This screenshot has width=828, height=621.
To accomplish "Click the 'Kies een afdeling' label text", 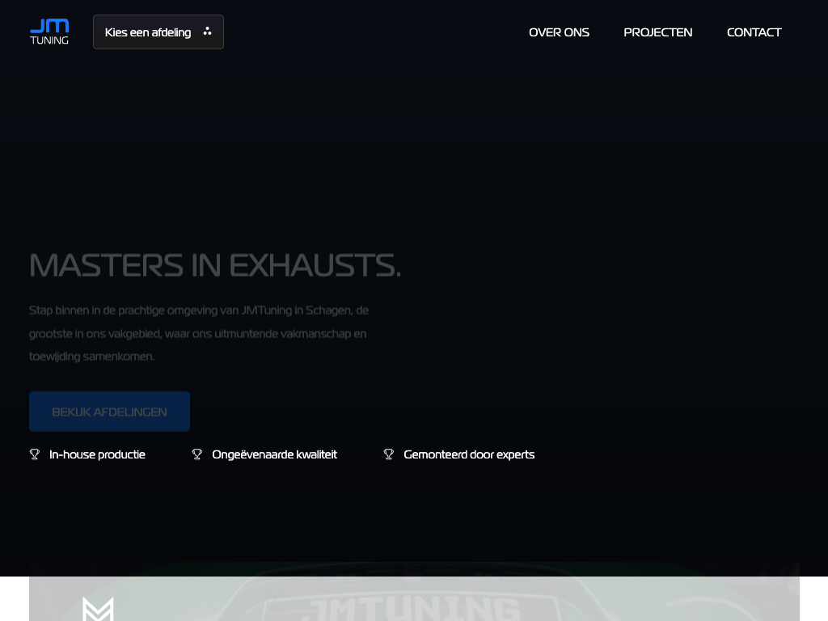I will click(x=148, y=32).
